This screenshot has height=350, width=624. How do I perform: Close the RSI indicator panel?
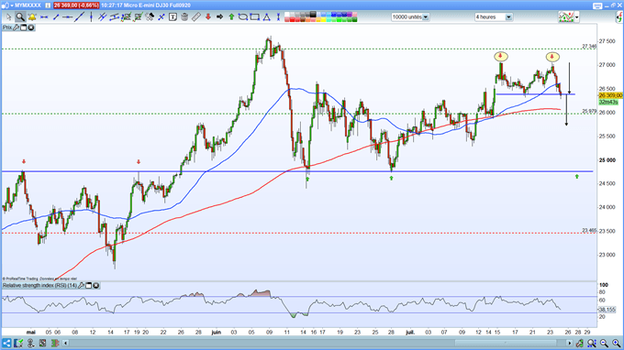coord(96,285)
